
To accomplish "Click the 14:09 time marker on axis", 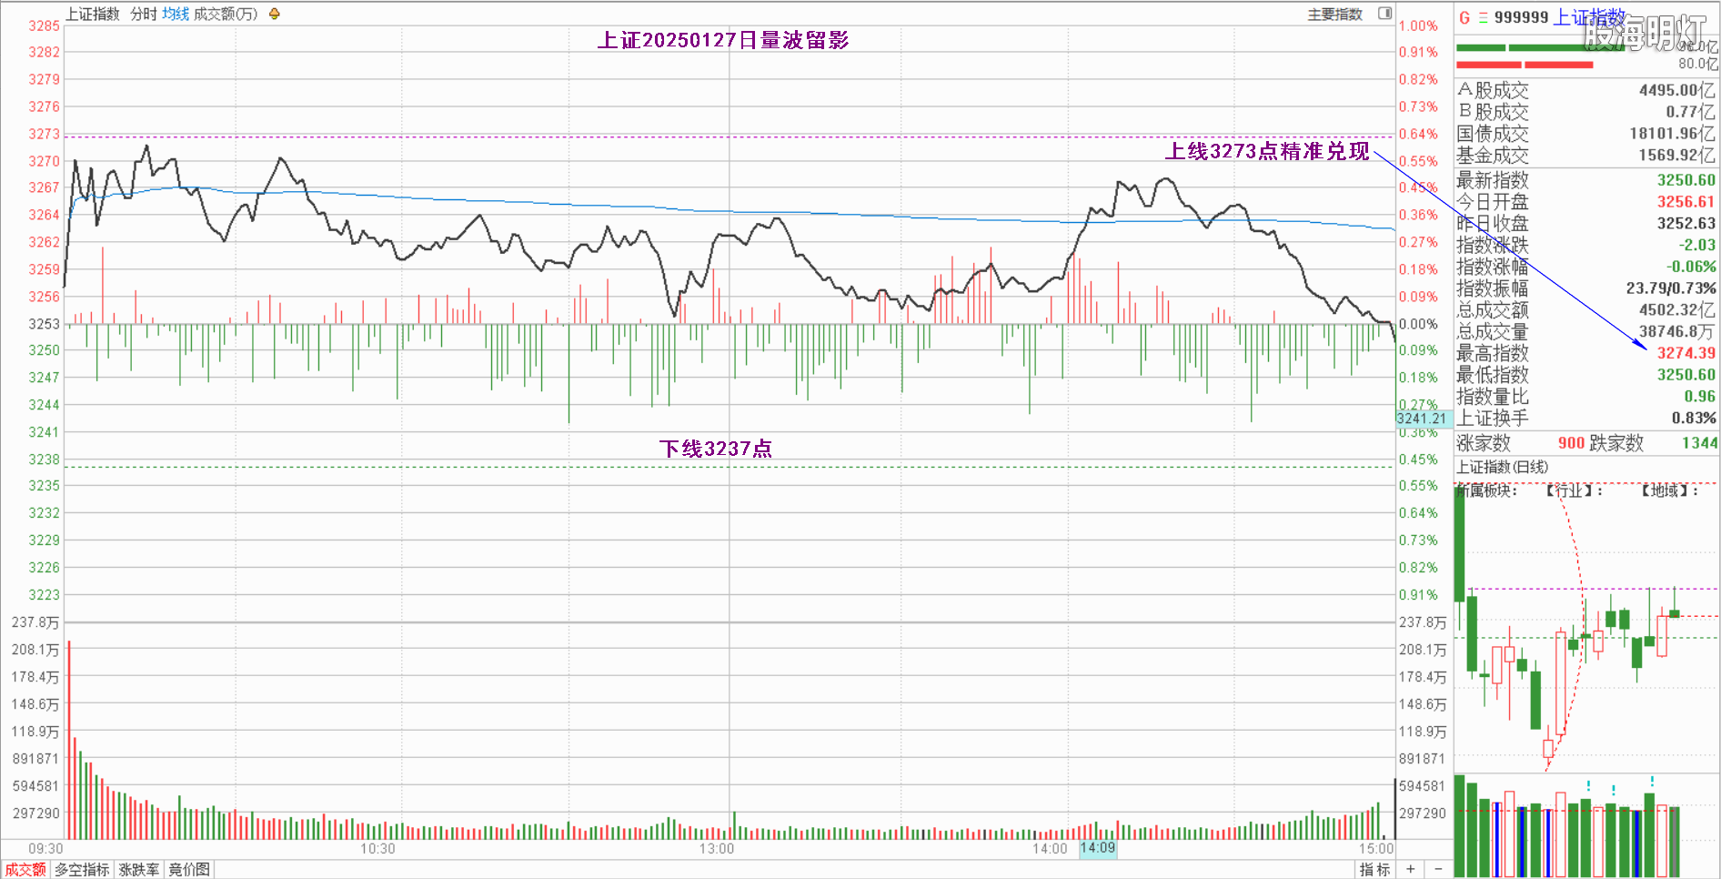I will 1098,848.
